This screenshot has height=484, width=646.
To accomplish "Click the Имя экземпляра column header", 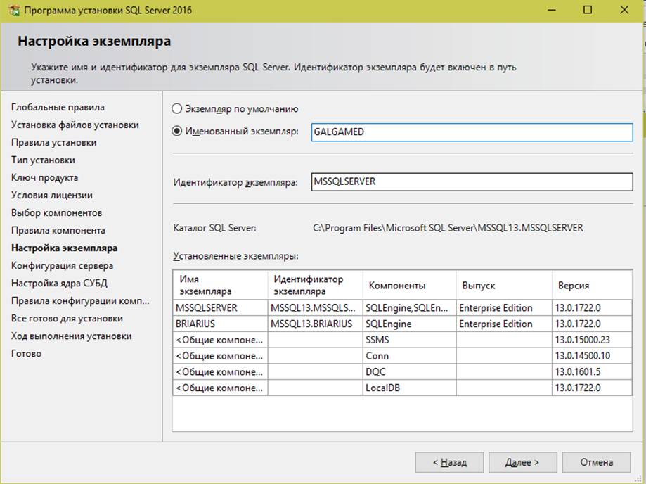I will 221,286.
